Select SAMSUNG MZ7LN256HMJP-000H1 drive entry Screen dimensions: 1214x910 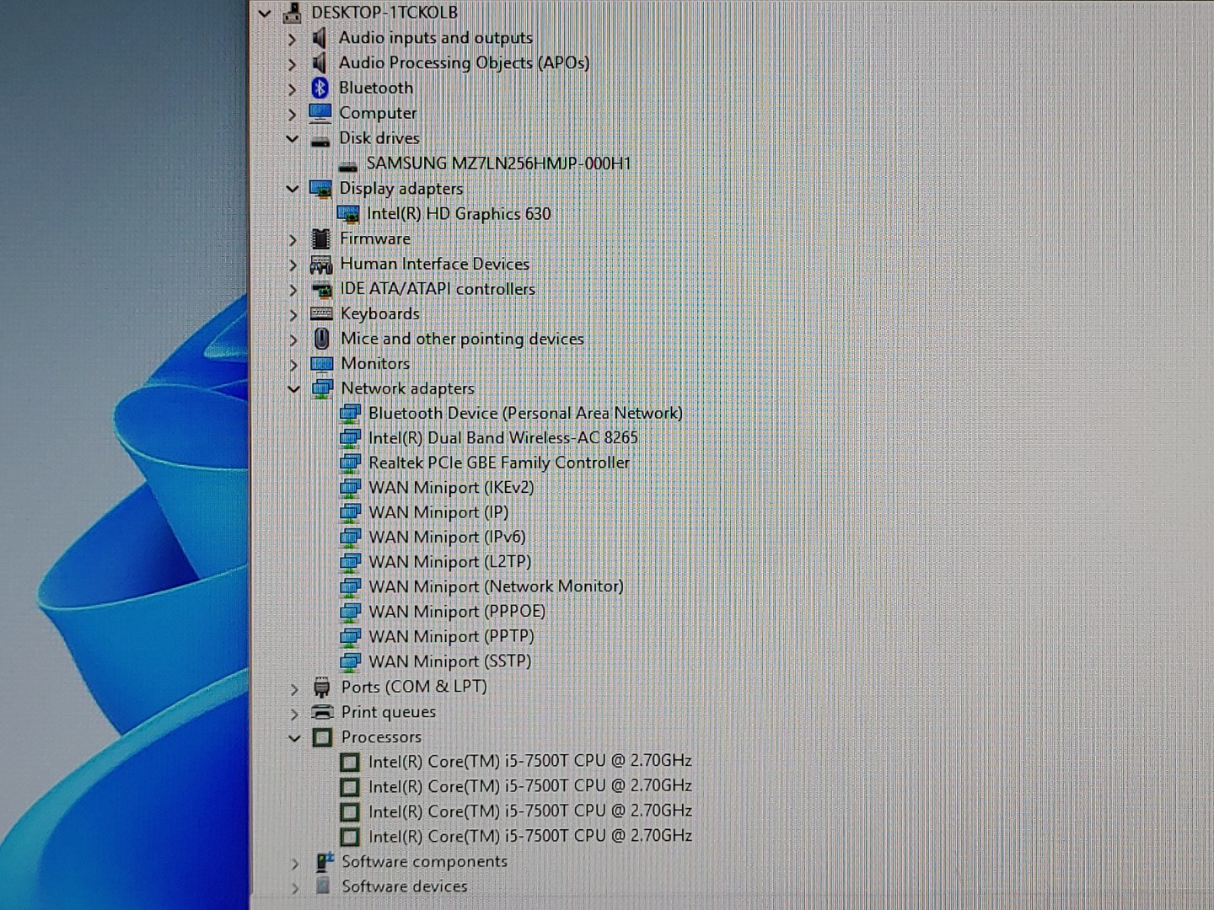click(499, 163)
